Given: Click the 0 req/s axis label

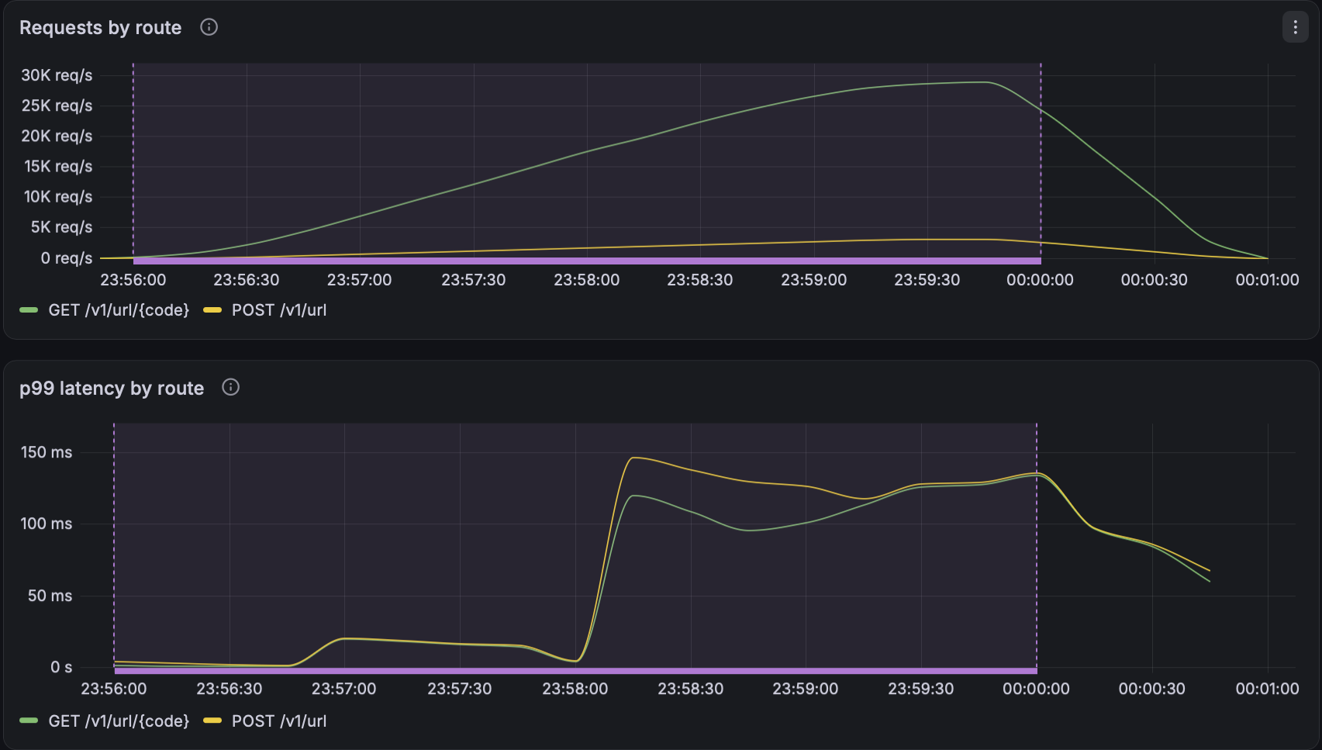Looking at the screenshot, I should pos(67,258).
